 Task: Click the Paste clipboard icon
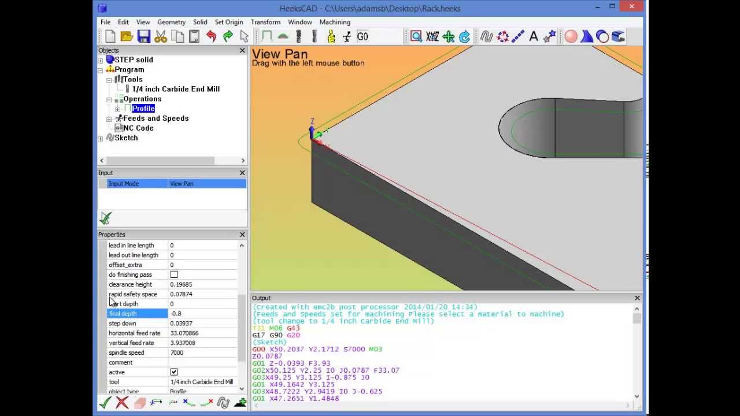tap(194, 37)
